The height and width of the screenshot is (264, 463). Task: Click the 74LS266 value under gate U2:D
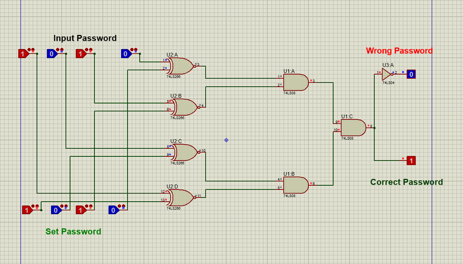(173, 208)
